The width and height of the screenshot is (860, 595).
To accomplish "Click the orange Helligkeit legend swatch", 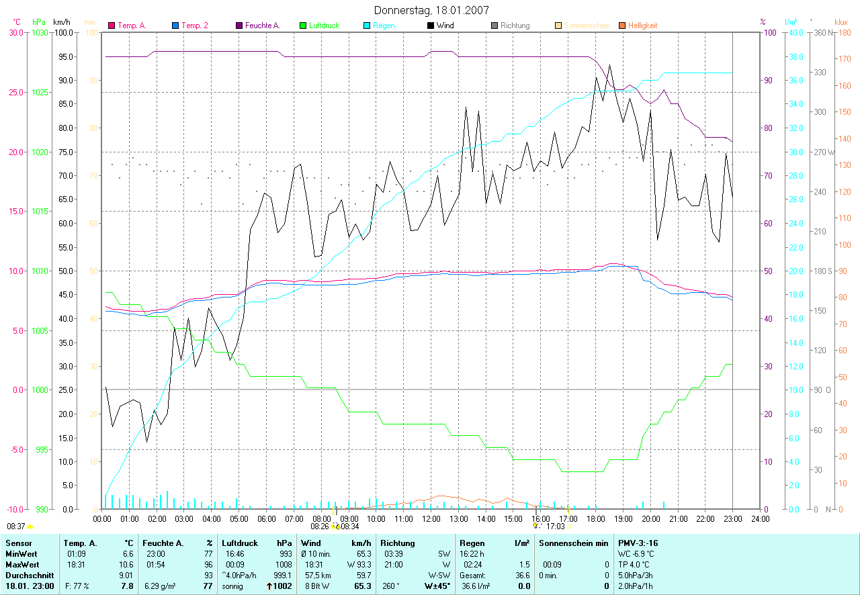I will click(x=622, y=26).
